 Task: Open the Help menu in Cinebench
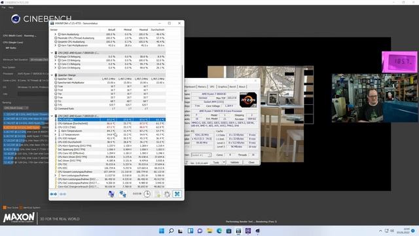coord(11,7)
